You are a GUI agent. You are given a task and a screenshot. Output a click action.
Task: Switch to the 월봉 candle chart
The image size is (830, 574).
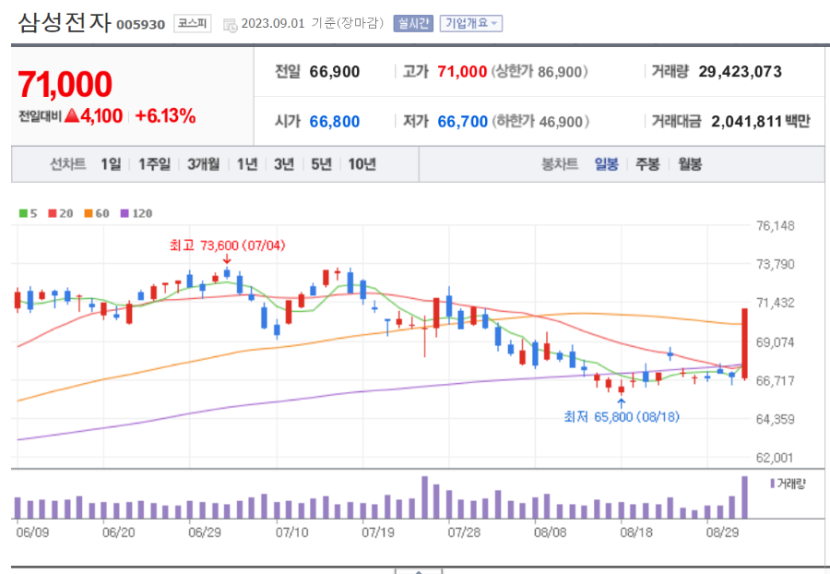690,164
